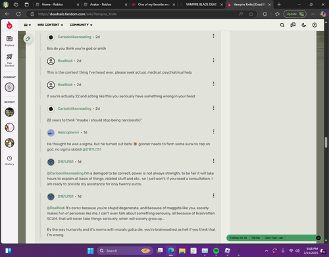Click the TikTok button
Screen dimensions: 329x257
pos(255,238)
